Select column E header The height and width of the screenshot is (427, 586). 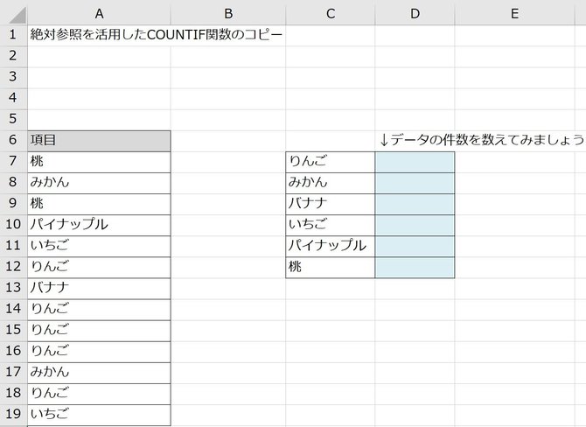514,13
